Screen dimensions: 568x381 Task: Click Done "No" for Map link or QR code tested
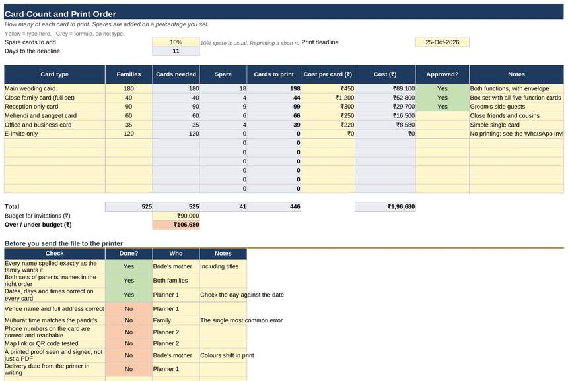pos(129,343)
